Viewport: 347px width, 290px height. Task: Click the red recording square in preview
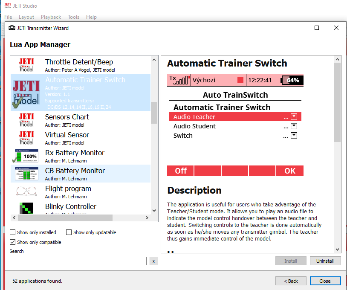coord(240,80)
